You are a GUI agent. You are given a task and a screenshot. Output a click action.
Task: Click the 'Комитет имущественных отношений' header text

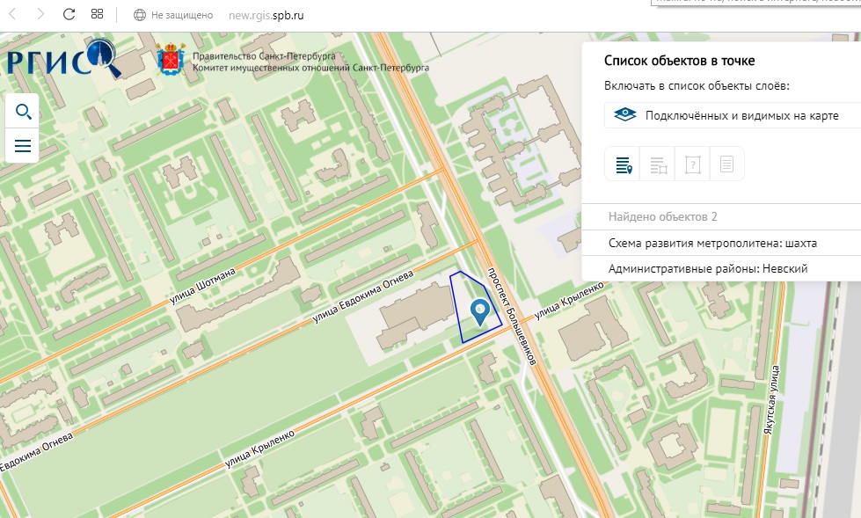[310, 68]
